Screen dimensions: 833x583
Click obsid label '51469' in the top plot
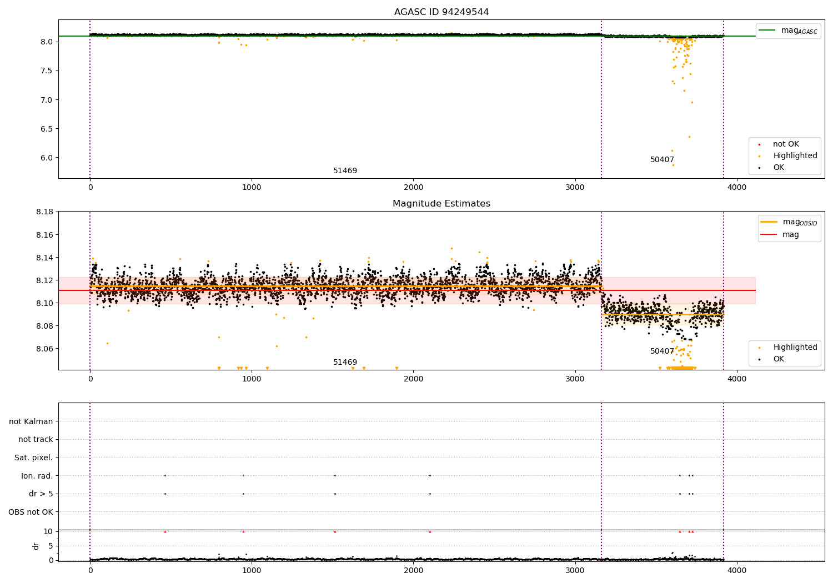pyautogui.click(x=345, y=171)
